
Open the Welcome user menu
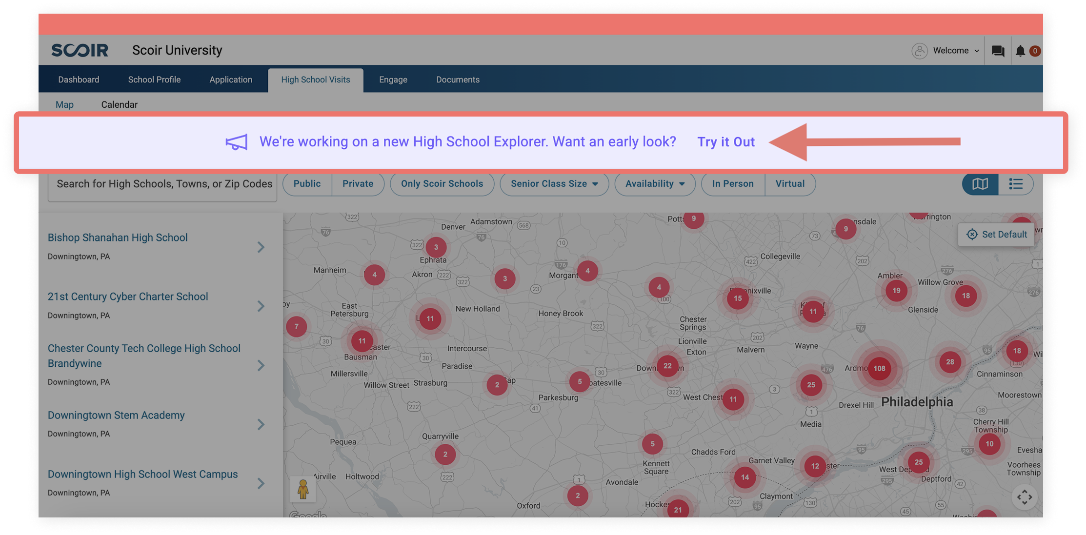(x=956, y=51)
